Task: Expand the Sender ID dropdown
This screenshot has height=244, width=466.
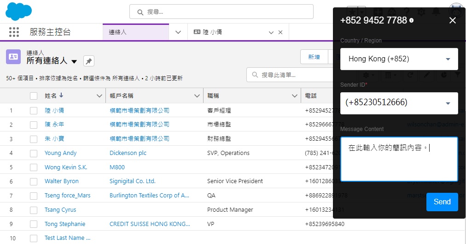Action: (x=399, y=103)
